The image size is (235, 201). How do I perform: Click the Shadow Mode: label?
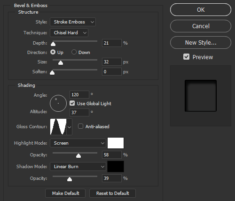[32, 167]
